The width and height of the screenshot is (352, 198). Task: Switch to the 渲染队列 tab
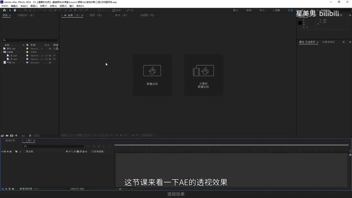[10, 141]
